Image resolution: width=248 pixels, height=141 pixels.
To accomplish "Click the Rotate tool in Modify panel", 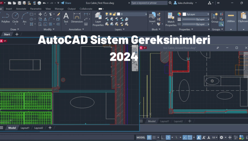I will pyautogui.click(x=45, y=14).
